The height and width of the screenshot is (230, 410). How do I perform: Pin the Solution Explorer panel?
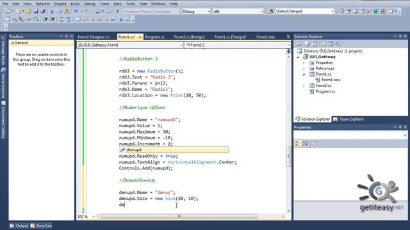pos(400,36)
